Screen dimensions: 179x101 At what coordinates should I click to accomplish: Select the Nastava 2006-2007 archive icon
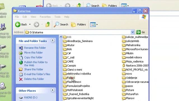pos(124,65)
